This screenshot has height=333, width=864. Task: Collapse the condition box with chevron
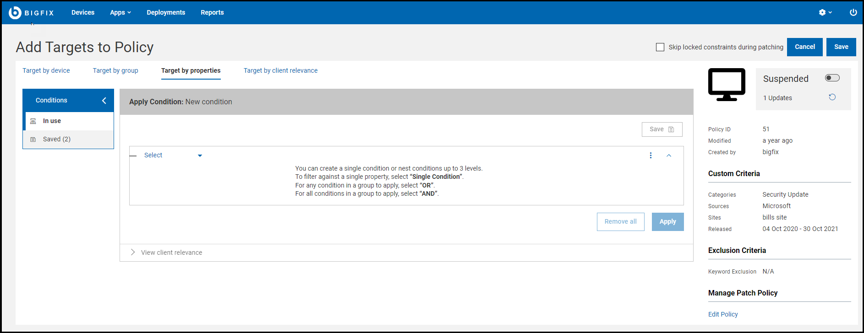click(x=669, y=156)
